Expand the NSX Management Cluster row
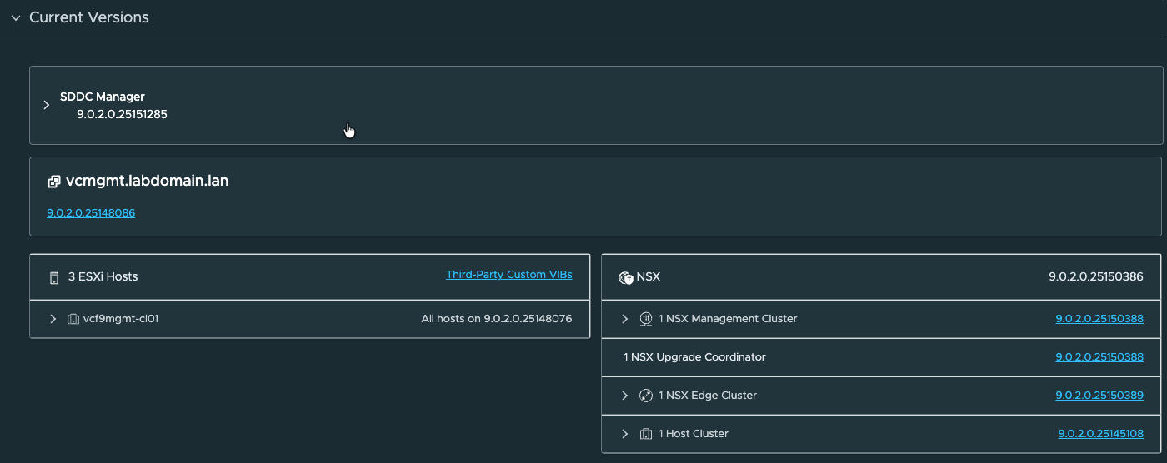 click(x=624, y=319)
